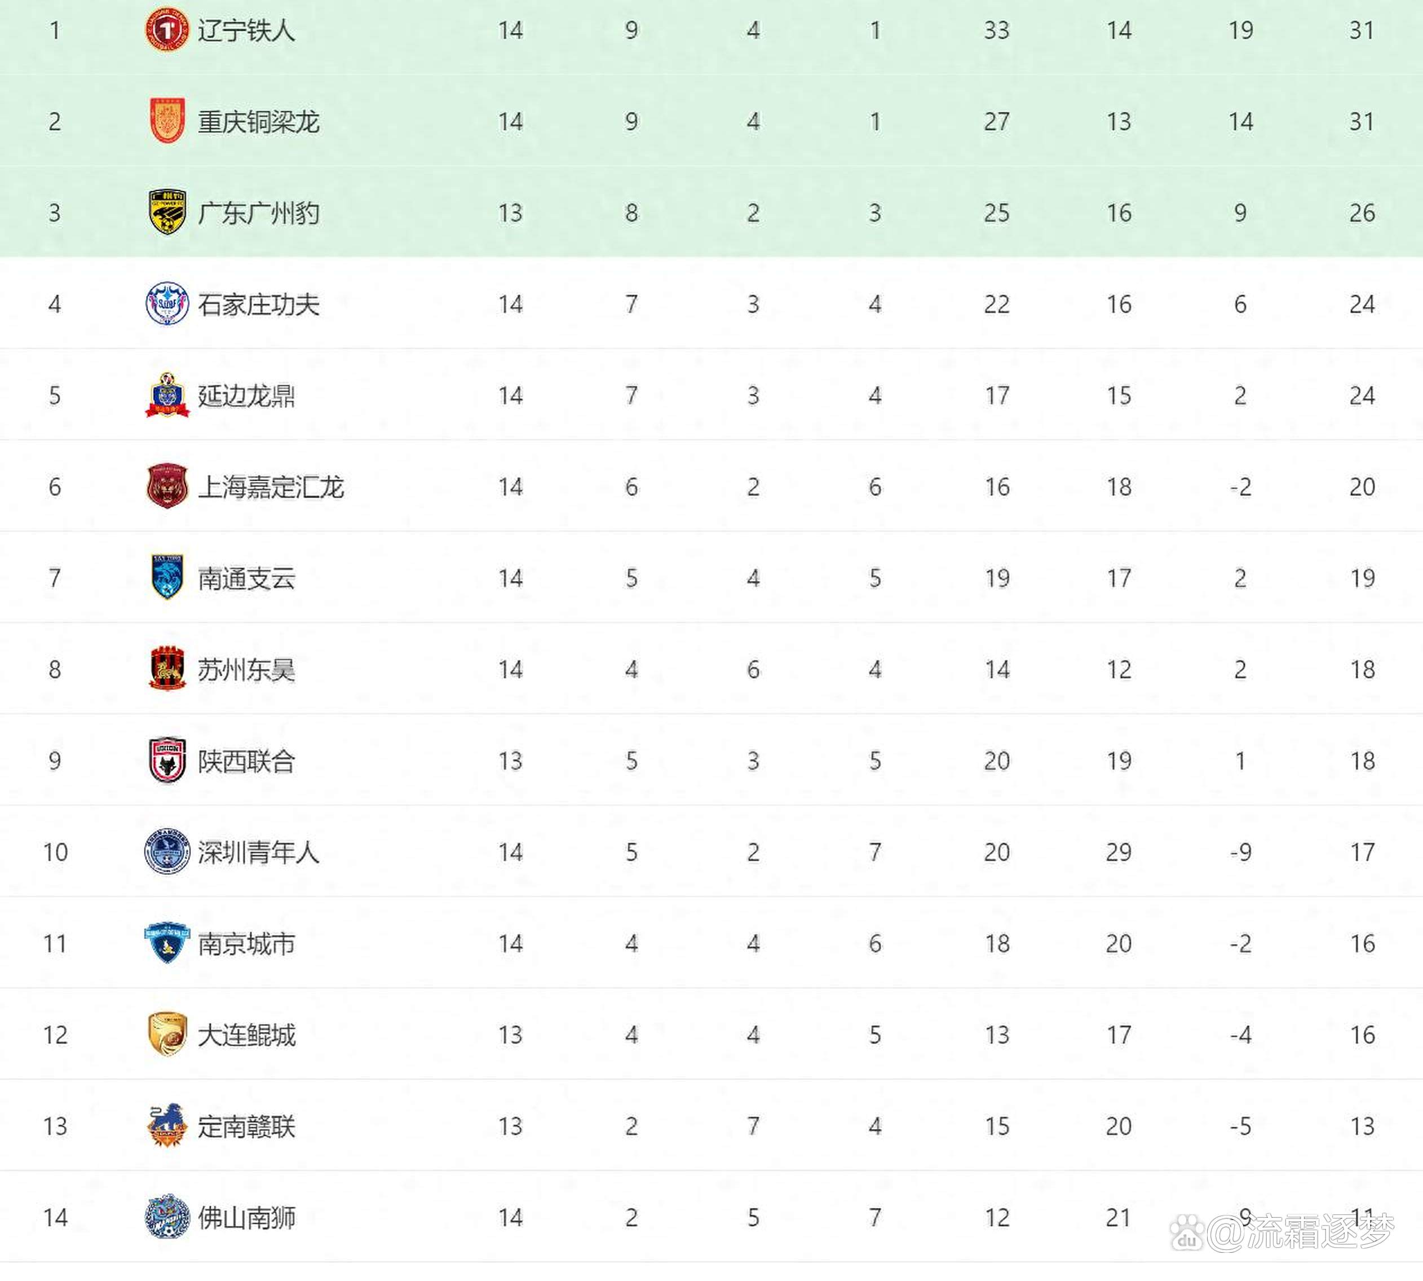1423x1281 pixels.
Task: Select the 南通支云 shield logo
Action: 167,577
